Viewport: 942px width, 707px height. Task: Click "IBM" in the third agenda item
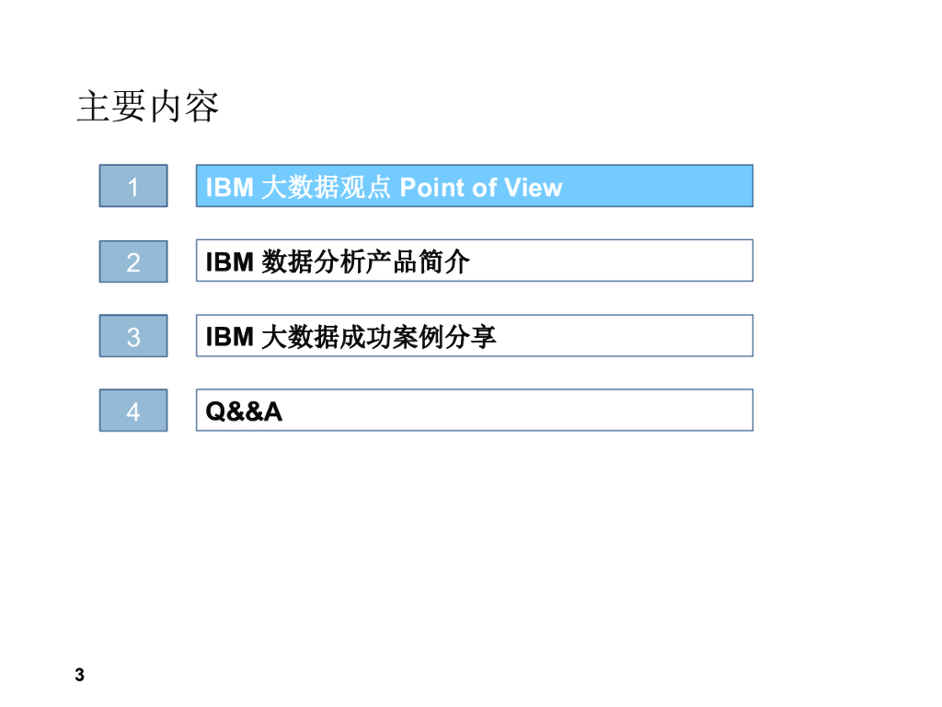229,337
